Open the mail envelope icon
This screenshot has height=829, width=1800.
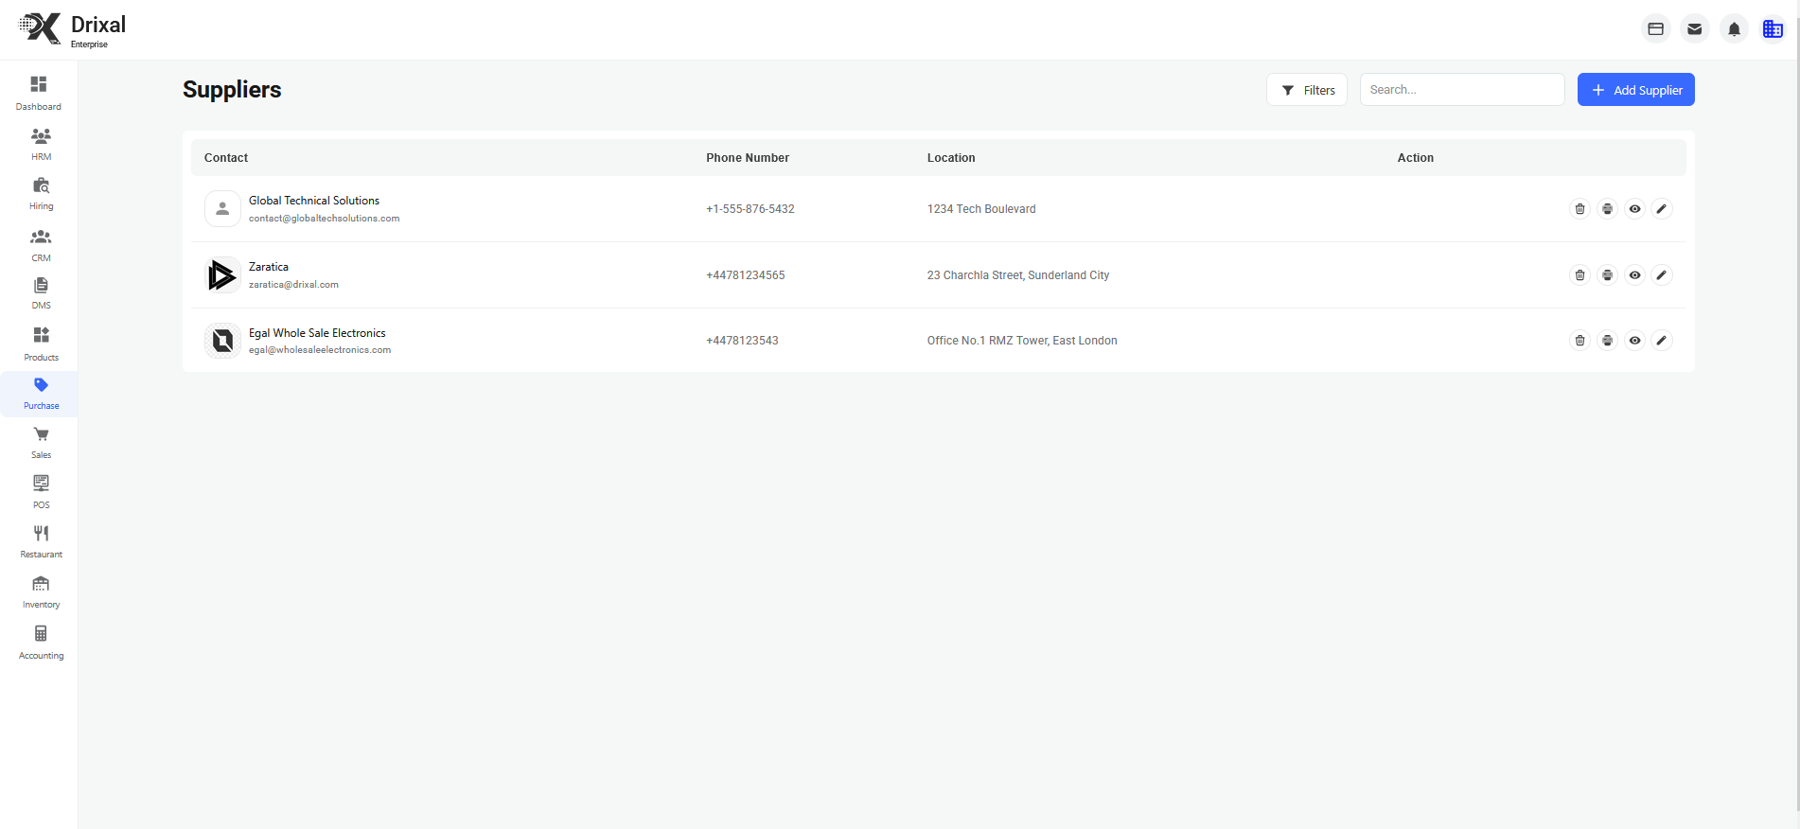click(x=1694, y=29)
